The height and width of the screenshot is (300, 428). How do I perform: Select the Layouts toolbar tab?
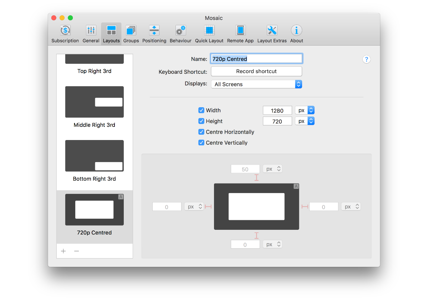point(111,34)
